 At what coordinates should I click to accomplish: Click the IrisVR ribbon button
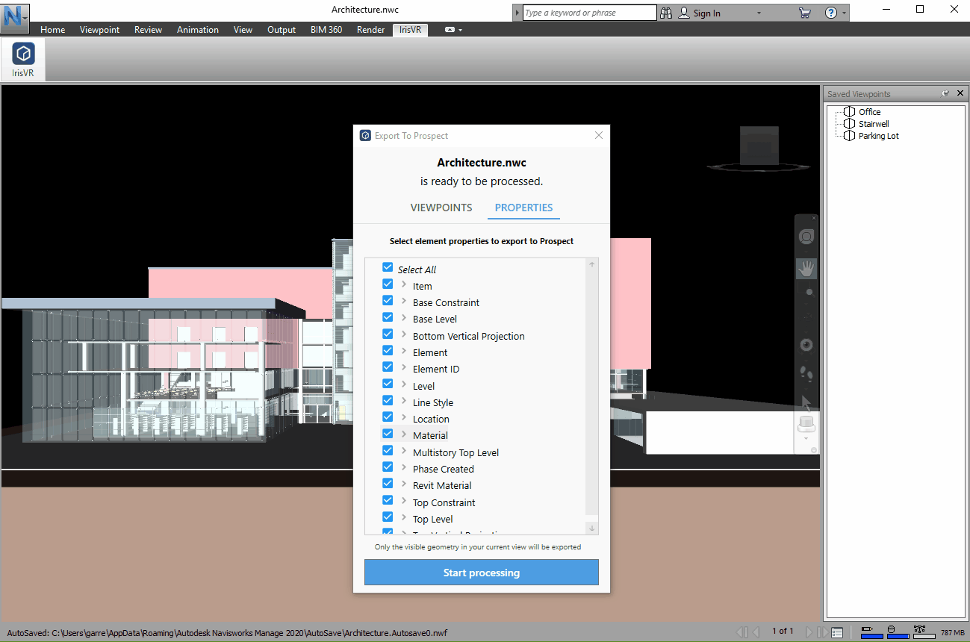click(23, 60)
